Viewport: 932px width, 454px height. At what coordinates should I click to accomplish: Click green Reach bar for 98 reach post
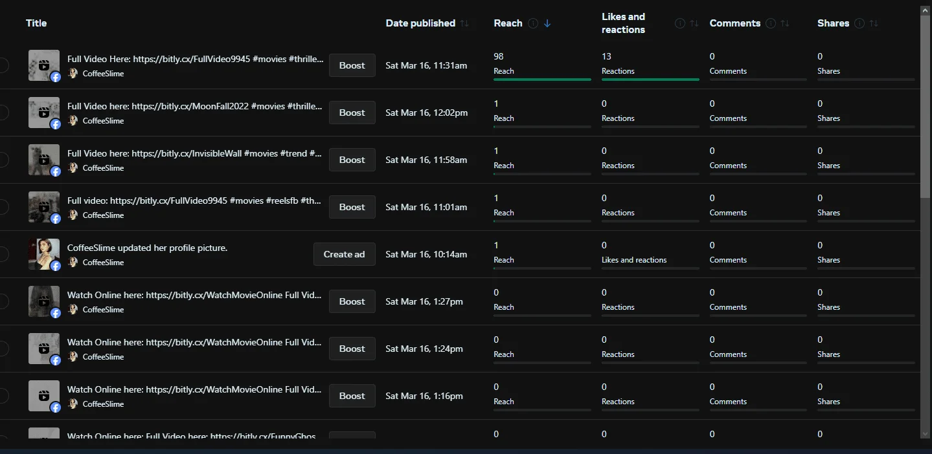[x=542, y=80]
